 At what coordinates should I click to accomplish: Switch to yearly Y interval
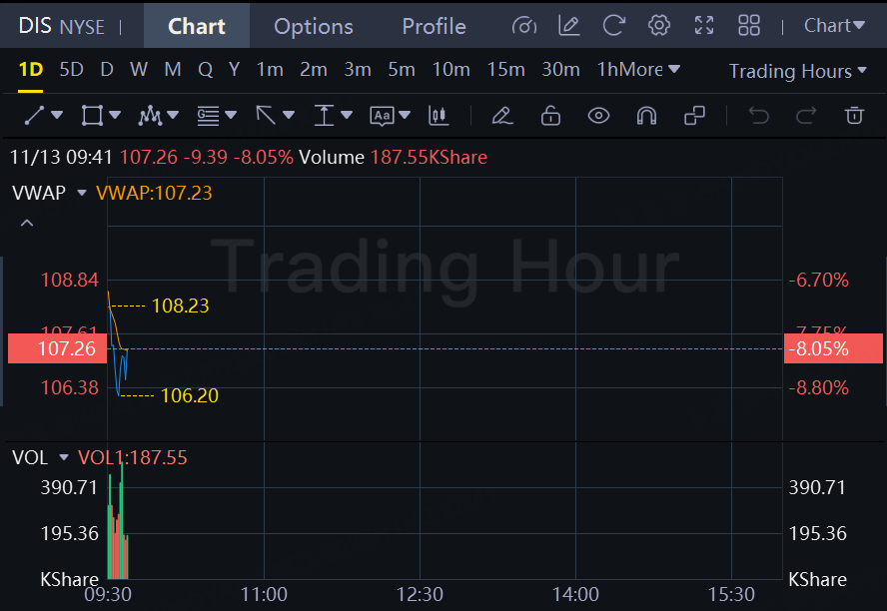[234, 70]
